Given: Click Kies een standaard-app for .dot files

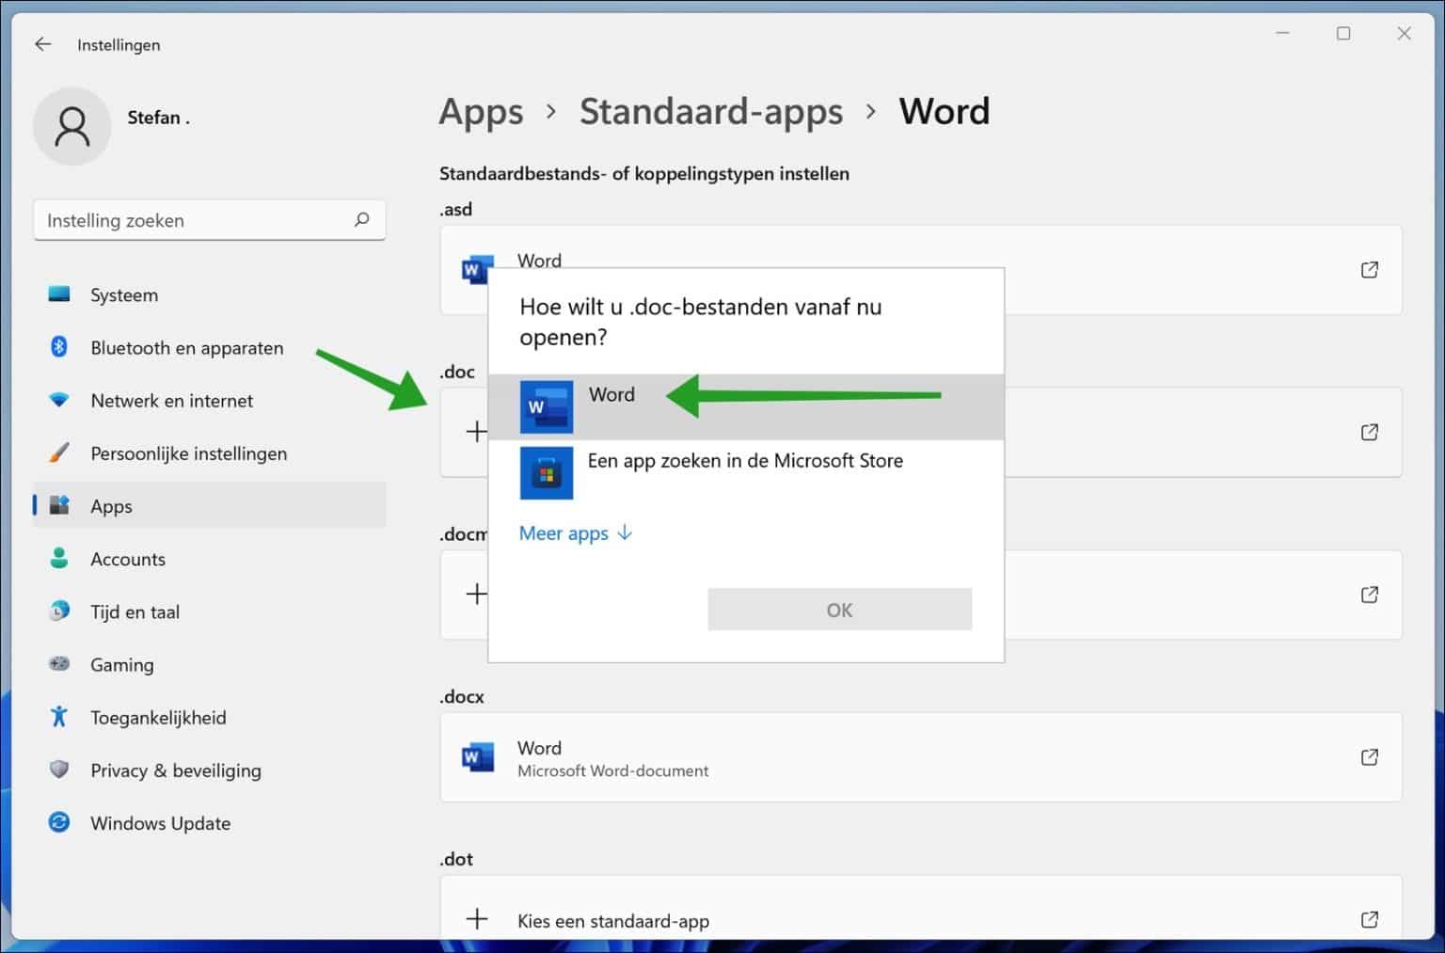Looking at the screenshot, I should coord(613,919).
